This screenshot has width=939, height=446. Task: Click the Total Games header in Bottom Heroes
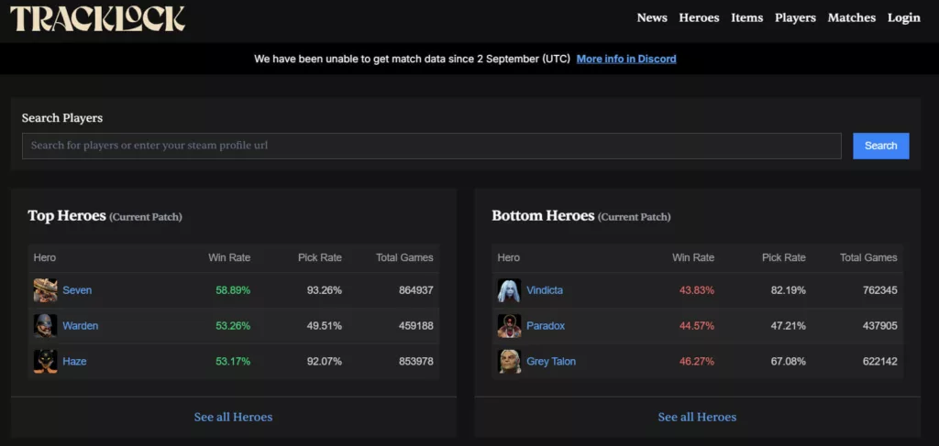[x=869, y=257]
